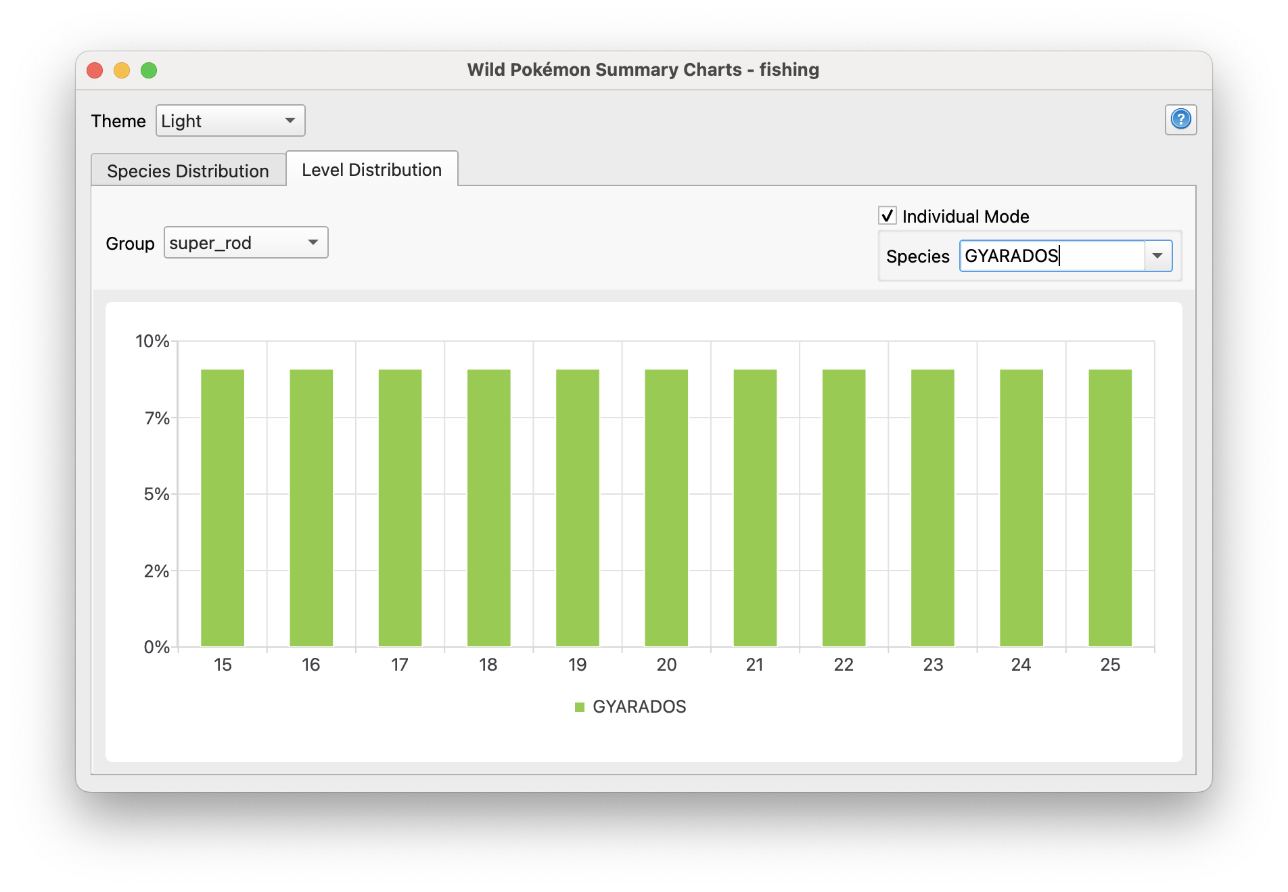Viewport: 1288px width, 892px height.
Task: Click the 7% y-axis label
Action: click(x=157, y=418)
